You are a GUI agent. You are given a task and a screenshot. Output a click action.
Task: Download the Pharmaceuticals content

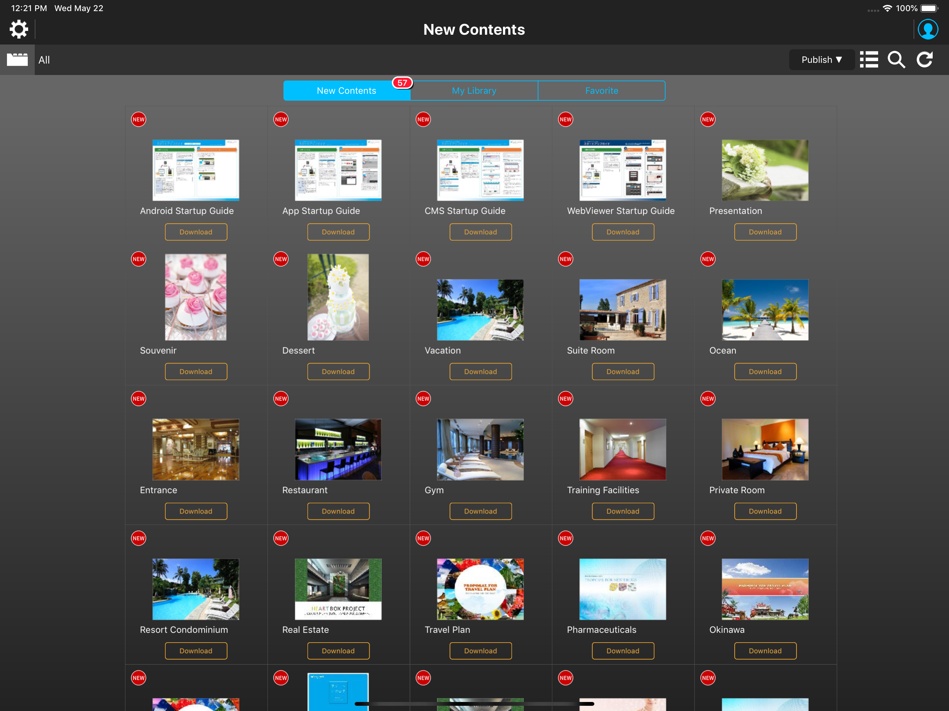(623, 651)
